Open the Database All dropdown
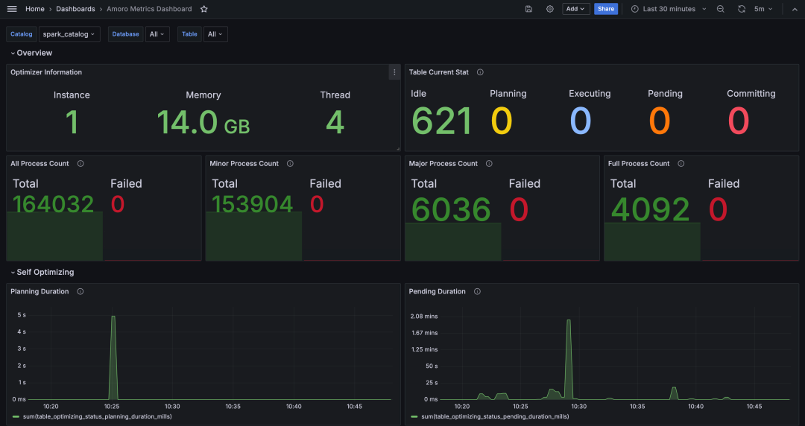The width and height of the screenshot is (805, 426). click(x=157, y=34)
